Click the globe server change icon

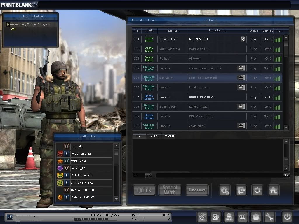(x=225, y=190)
